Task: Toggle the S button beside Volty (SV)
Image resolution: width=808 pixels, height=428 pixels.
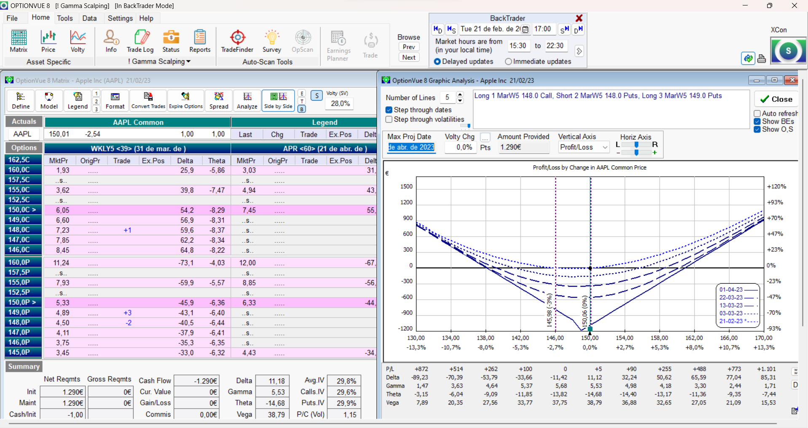Action: tap(317, 96)
